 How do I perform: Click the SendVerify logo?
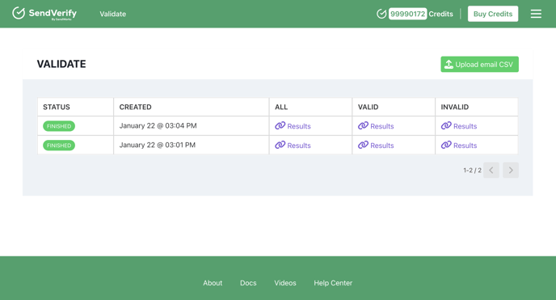click(x=44, y=14)
